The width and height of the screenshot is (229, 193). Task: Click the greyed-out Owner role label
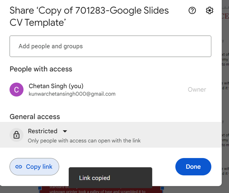coord(197,90)
